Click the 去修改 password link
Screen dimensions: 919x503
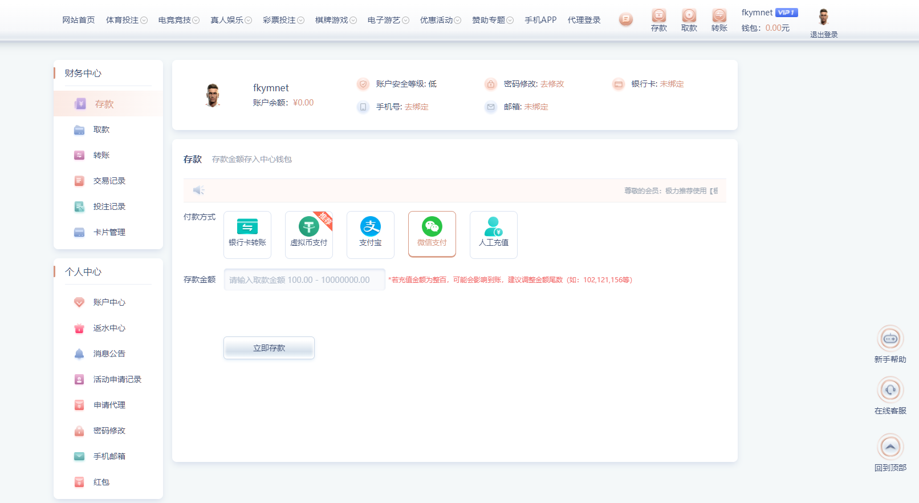552,84
